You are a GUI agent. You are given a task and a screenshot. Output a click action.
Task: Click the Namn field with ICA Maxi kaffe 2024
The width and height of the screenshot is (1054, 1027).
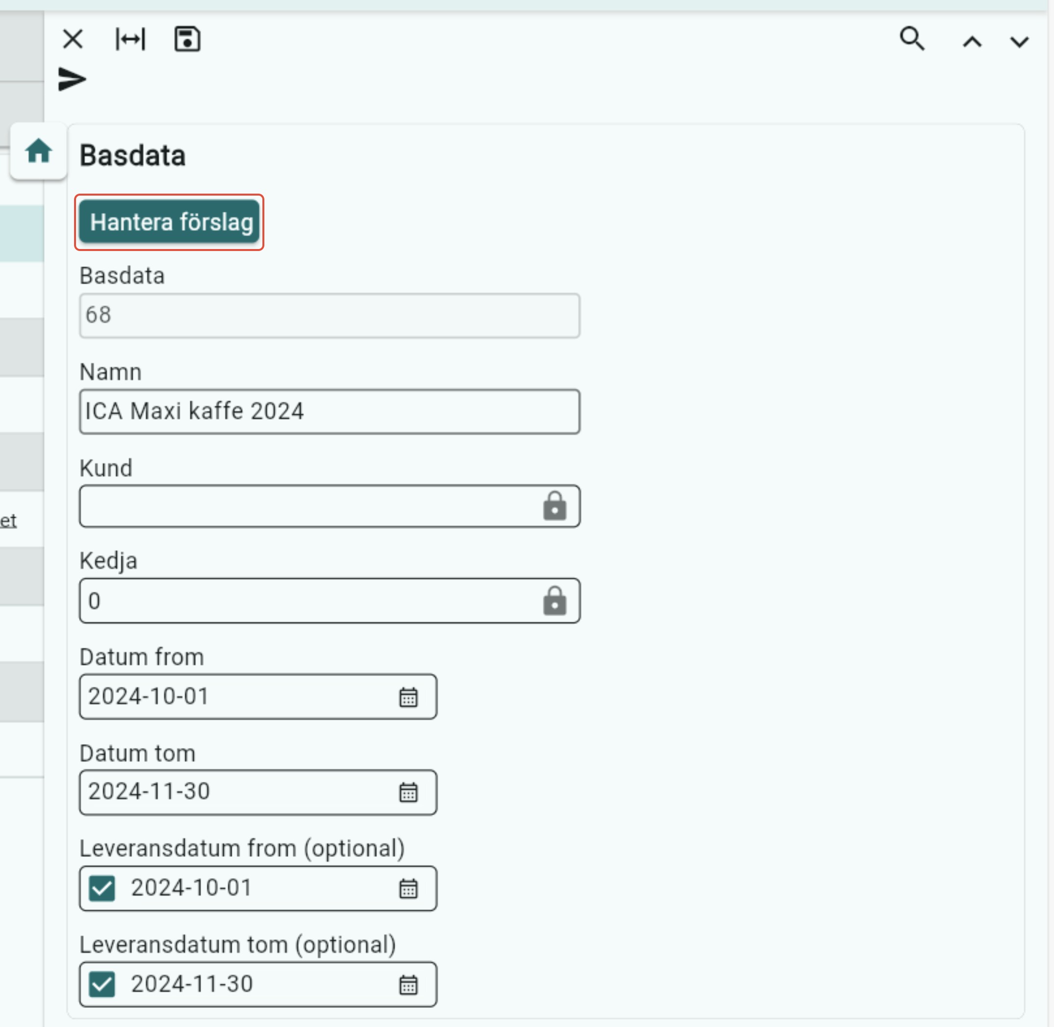[x=329, y=412]
